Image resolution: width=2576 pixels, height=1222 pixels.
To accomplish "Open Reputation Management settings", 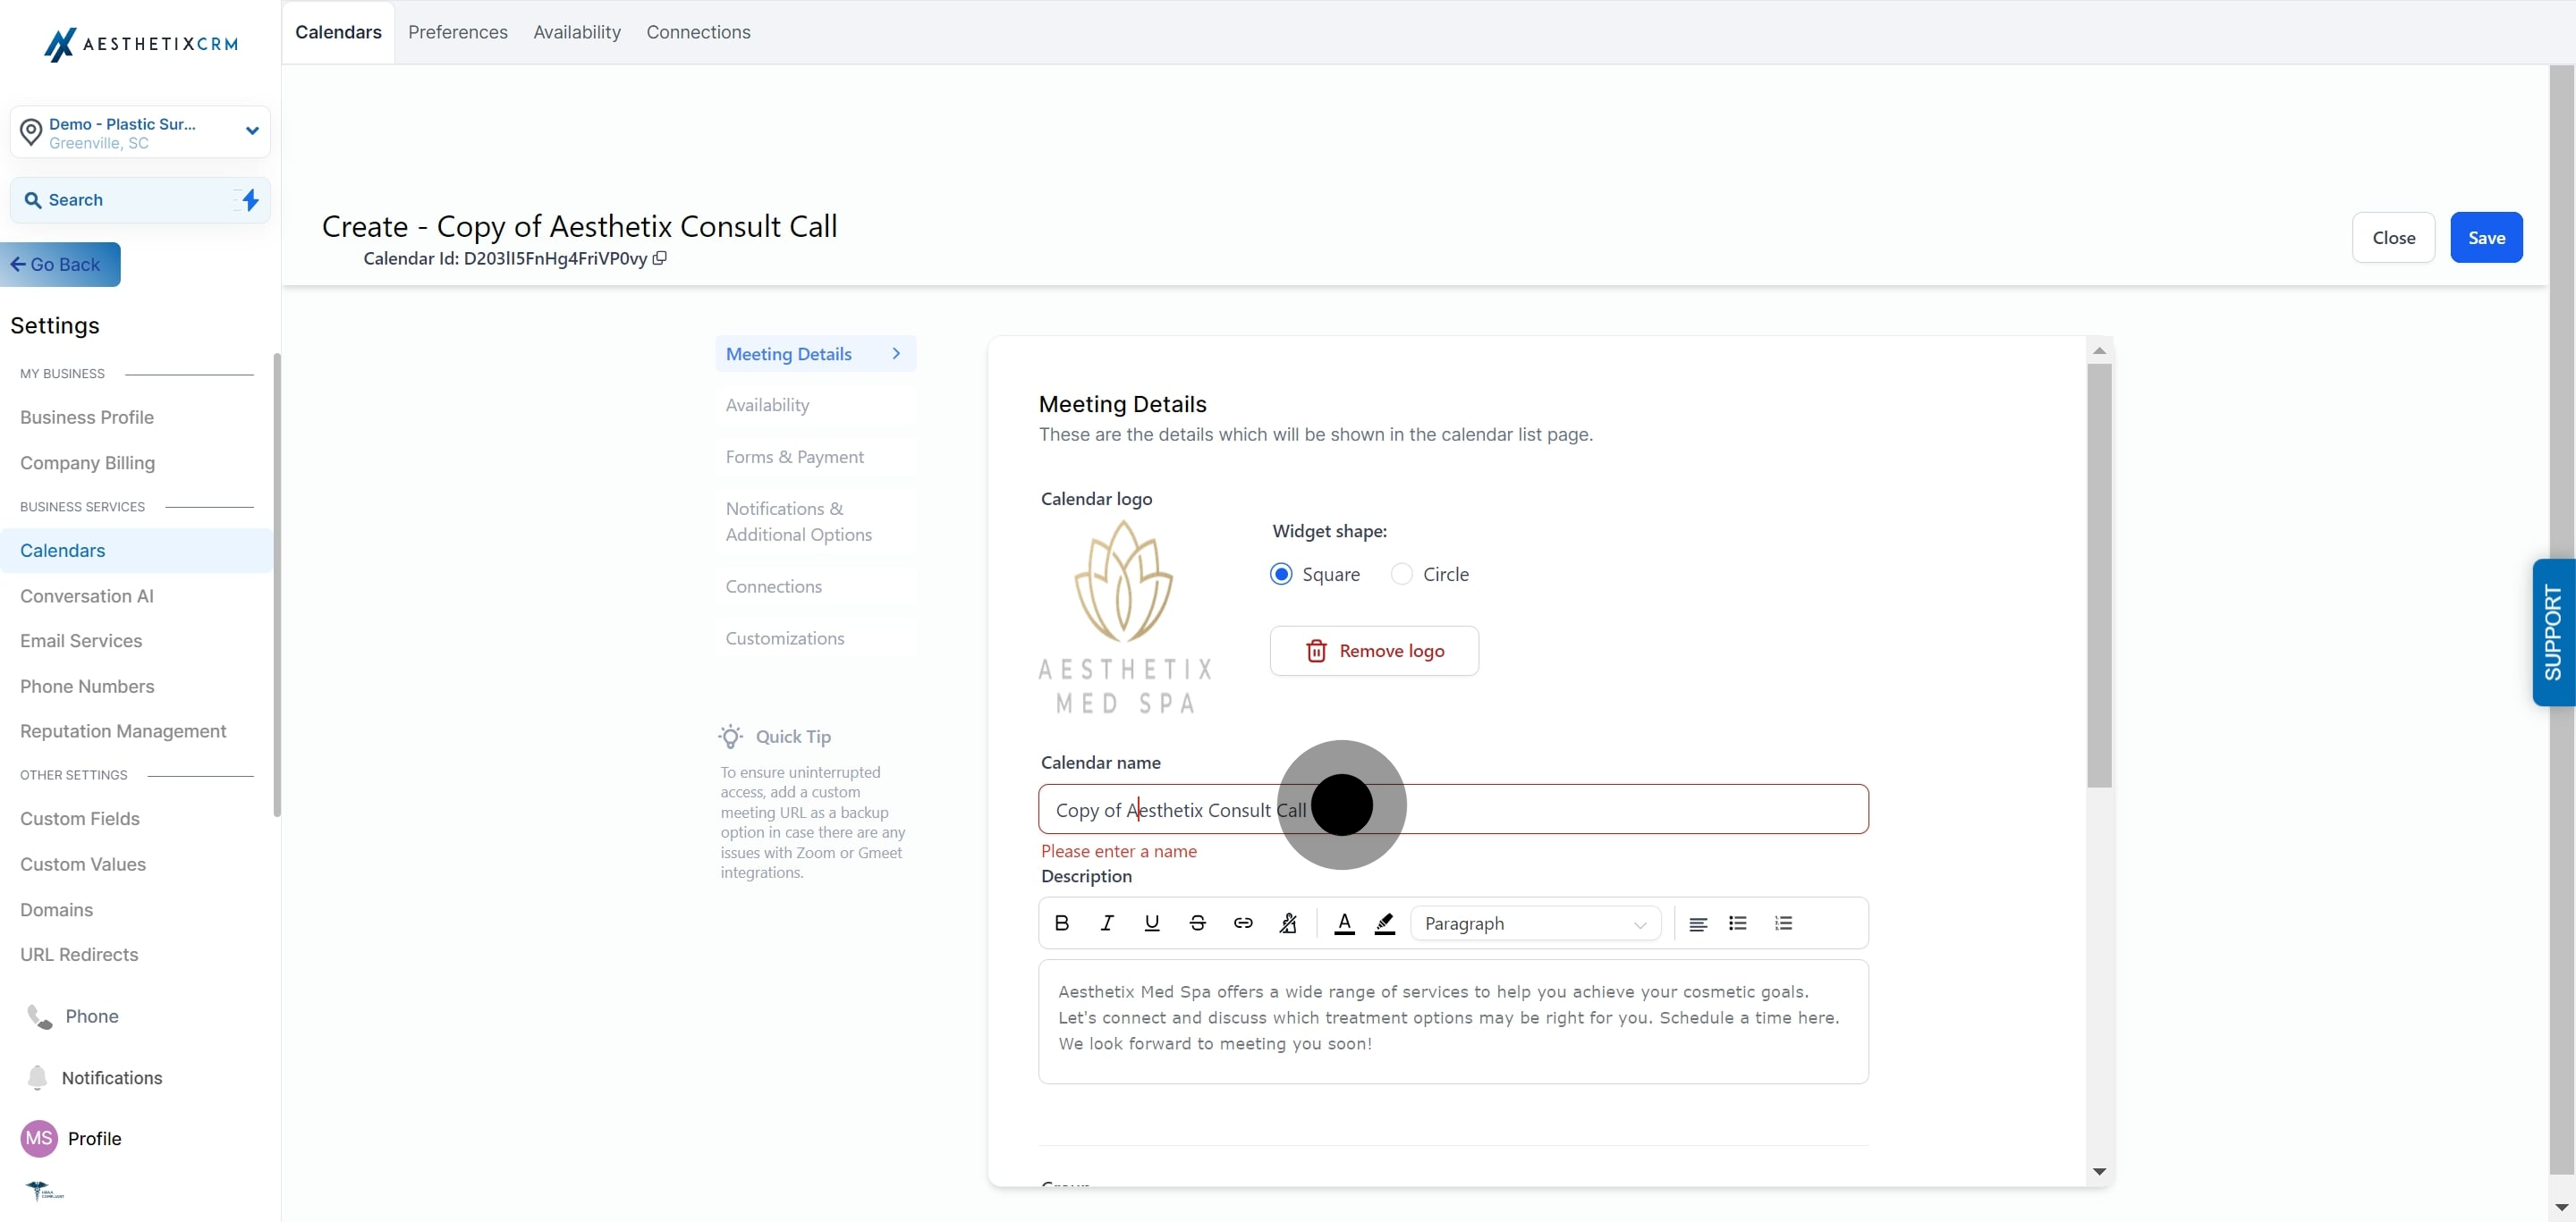I will click(123, 731).
